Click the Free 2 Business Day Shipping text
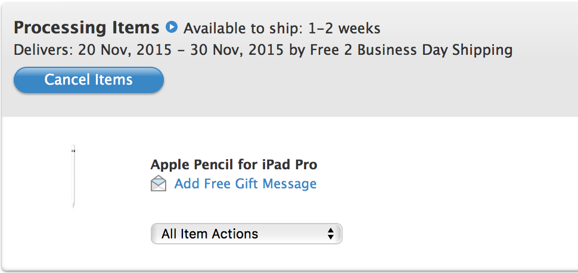The width and height of the screenshot is (578, 273). [x=411, y=50]
